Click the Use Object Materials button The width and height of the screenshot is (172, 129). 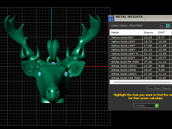[159, 88]
